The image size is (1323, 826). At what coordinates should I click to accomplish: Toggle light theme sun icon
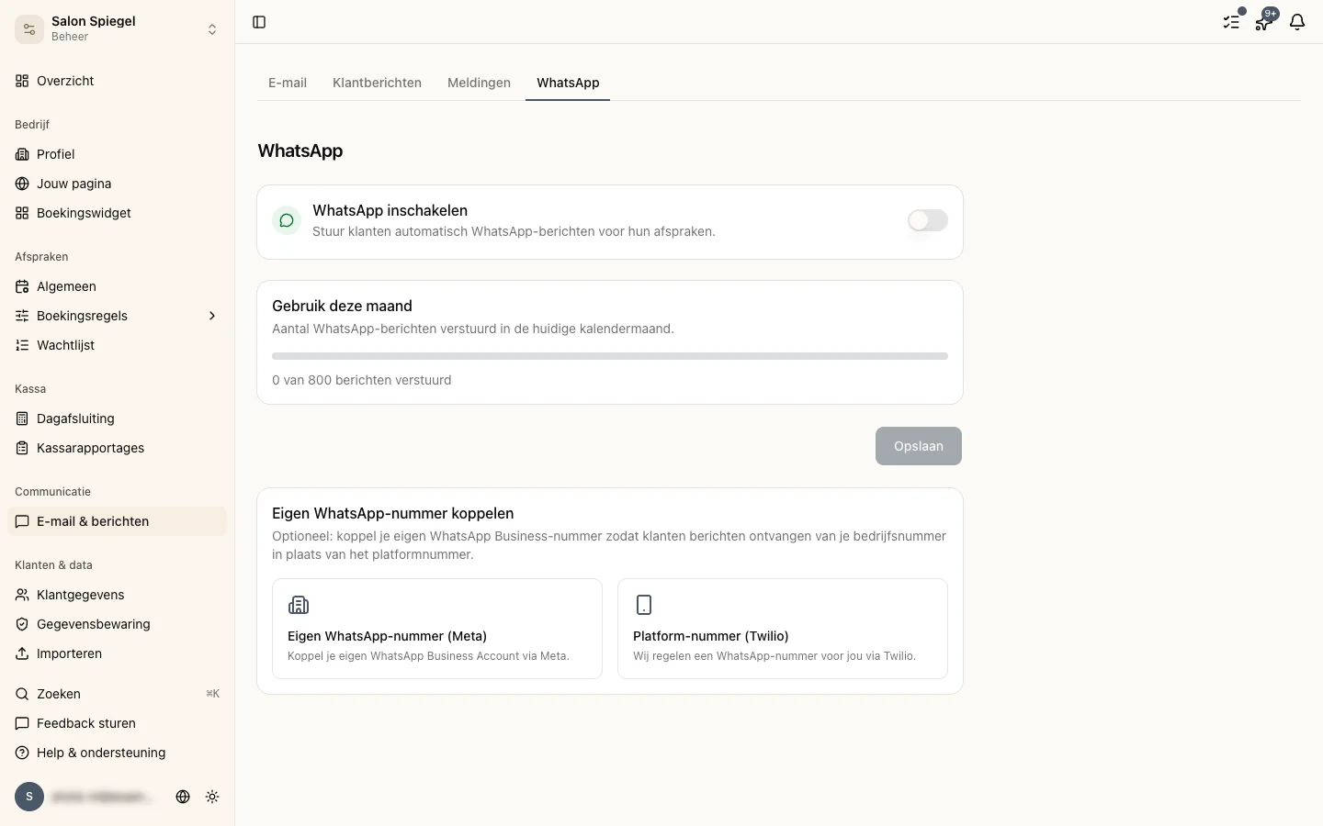point(212,797)
